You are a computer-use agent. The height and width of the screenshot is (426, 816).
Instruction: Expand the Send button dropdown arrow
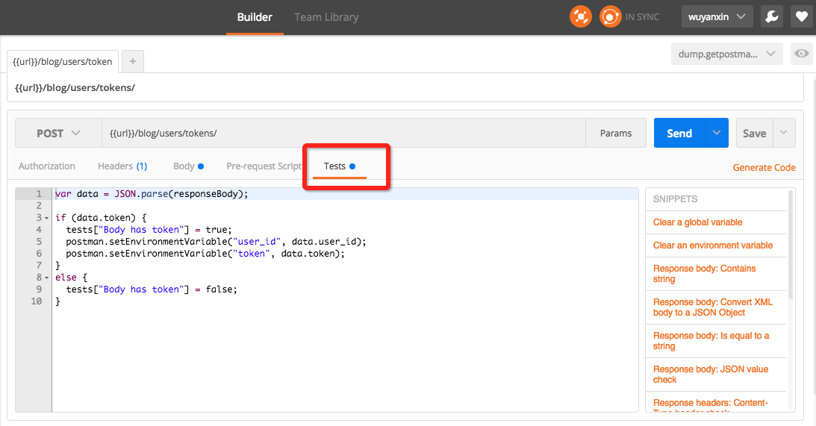pos(716,133)
